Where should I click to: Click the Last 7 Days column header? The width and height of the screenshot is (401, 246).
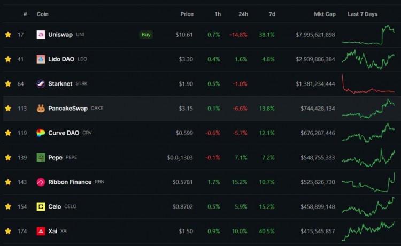tap(363, 14)
